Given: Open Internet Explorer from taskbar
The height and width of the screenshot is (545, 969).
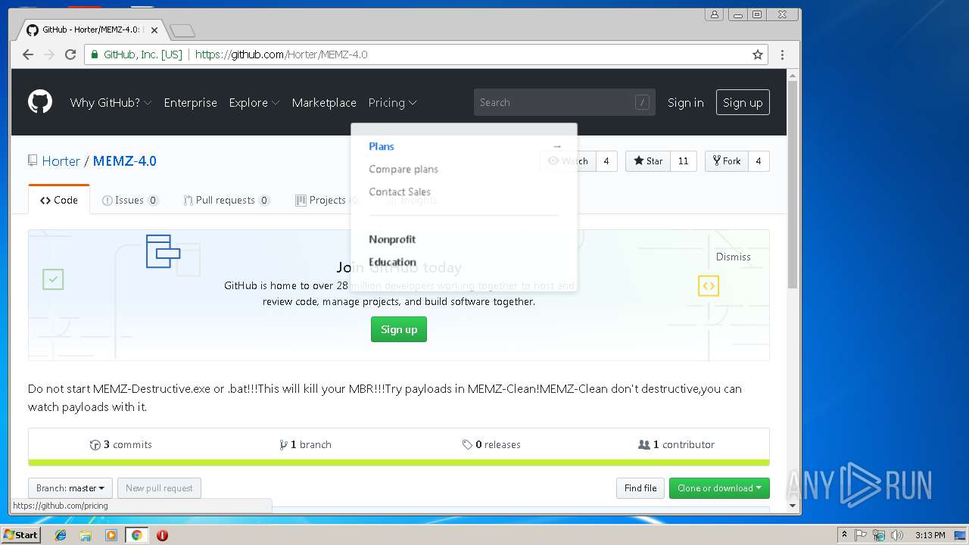Looking at the screenshot, I should tap(61, 535).
